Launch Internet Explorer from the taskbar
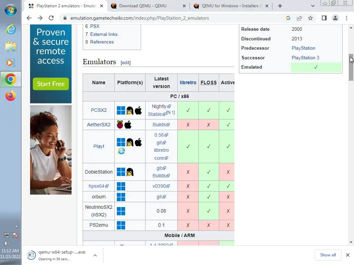This screenshot has width=354, height=265. click(x=11, y=29)
